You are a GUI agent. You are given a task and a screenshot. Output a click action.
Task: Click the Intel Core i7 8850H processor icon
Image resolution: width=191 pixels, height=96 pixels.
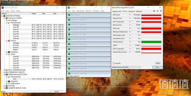[x=7, y=18]
